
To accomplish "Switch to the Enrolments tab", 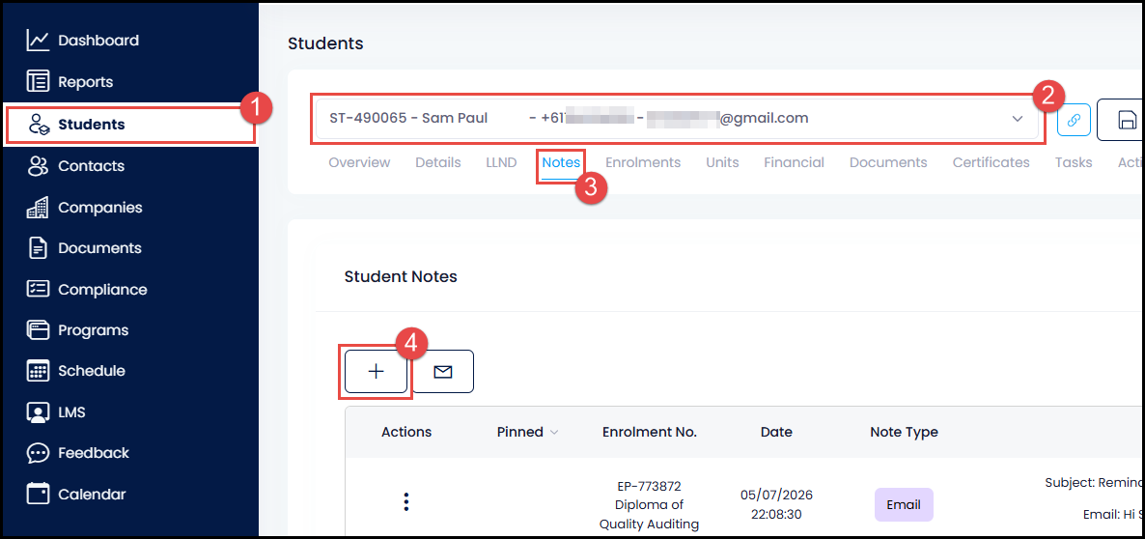I will tap(643, 163).
